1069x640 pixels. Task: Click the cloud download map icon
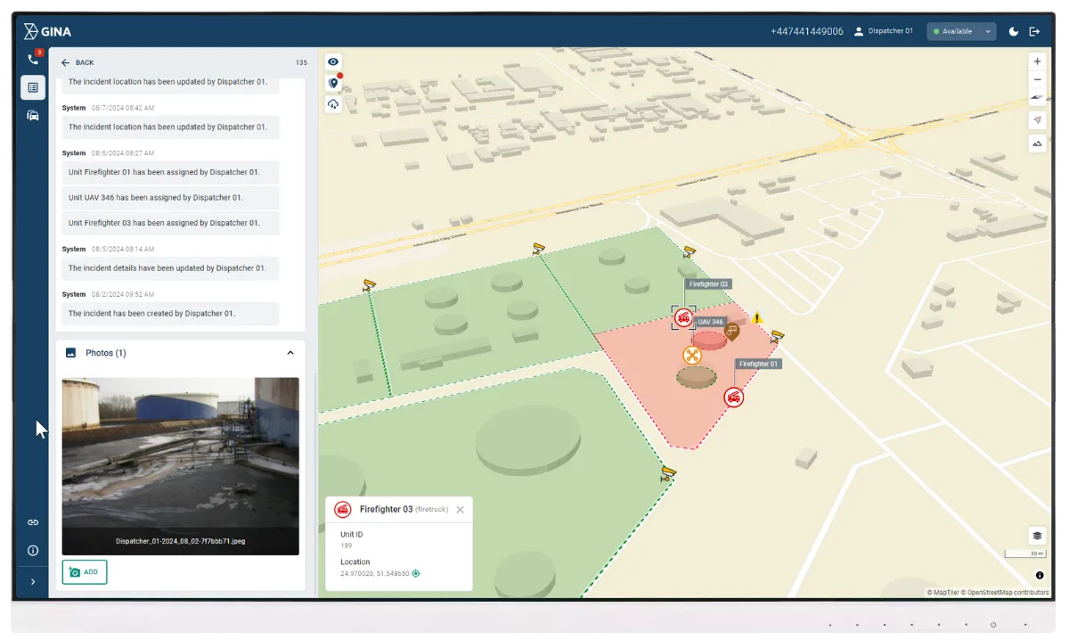333,104
